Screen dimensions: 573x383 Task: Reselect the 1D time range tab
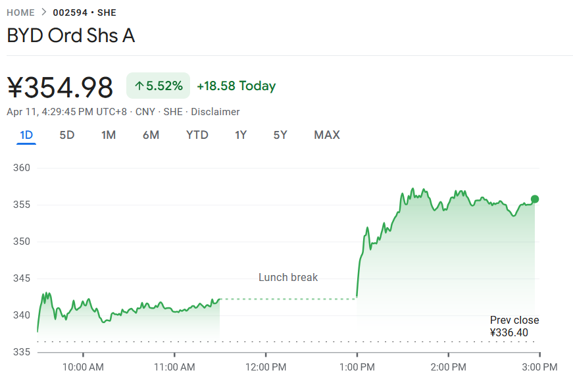[x=26, y=134]
